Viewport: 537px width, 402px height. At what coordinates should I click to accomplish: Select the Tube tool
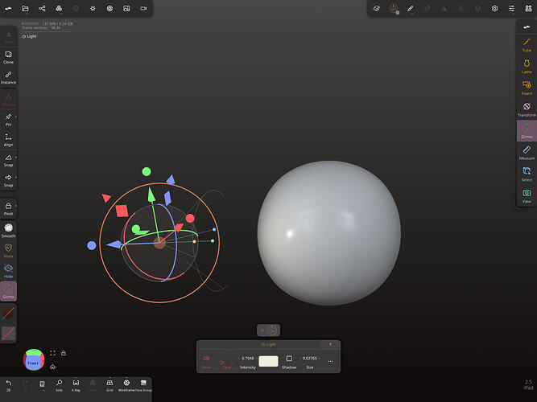pyautogui.click(x=527, y=45)
